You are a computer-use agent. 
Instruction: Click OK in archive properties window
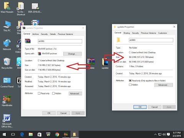pos(49,113)
